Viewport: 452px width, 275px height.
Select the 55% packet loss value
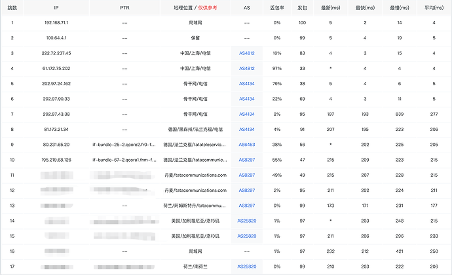click(x=277, y=160)
